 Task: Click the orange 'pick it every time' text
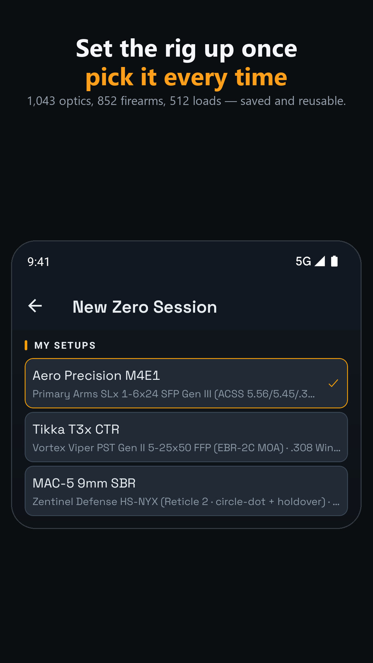point(186,77)
